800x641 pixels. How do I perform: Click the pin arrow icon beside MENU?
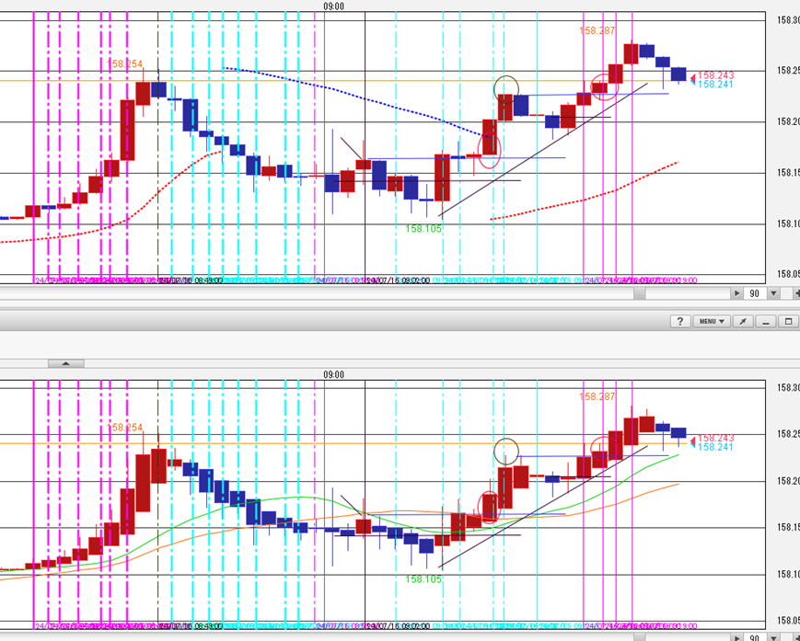click(742, 321)
